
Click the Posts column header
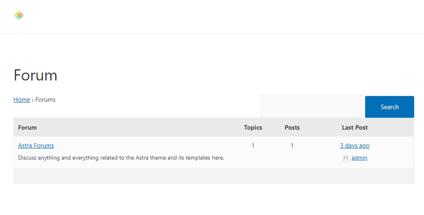[x=292, y=127]
